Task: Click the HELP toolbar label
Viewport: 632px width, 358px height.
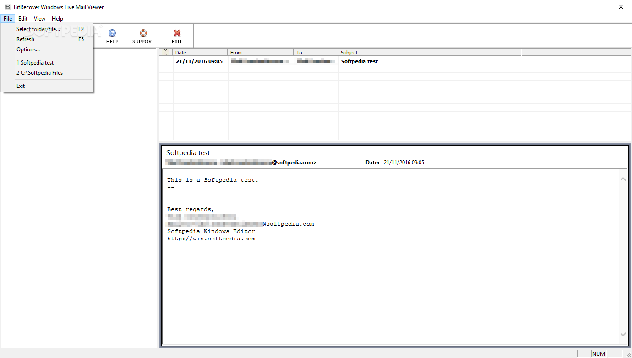Action: [x=112, y=41]
